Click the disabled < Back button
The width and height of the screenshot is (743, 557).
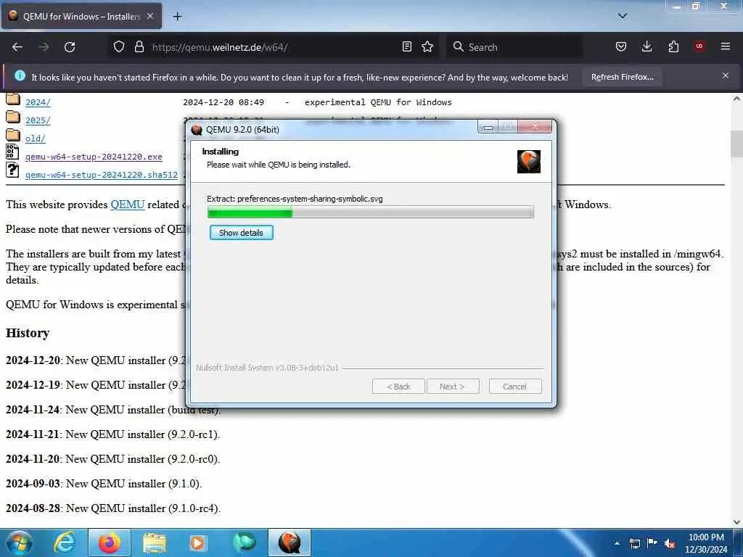pyautogui.click(x=398, y=387)
